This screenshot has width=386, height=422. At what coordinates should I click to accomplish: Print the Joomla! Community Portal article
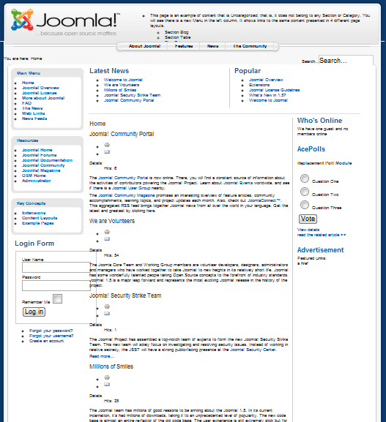point(107,145)
